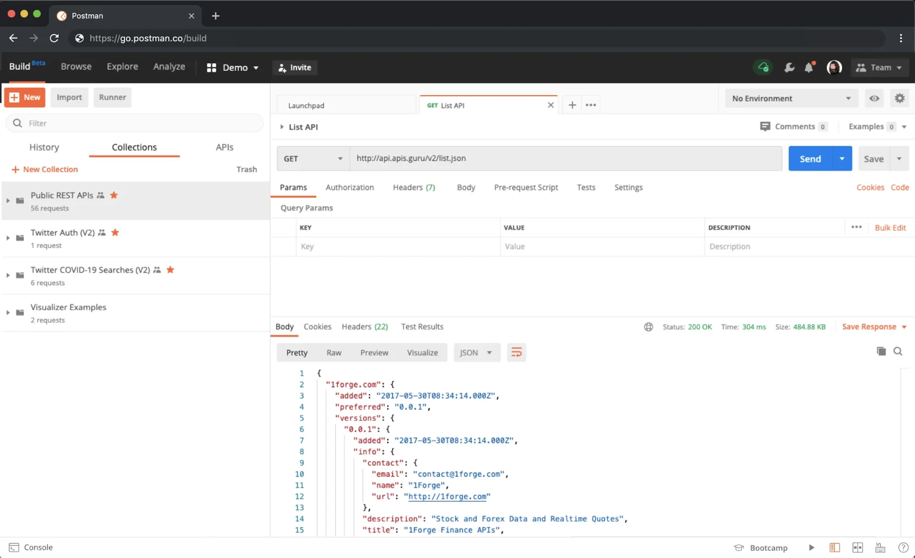Click the Bulk Edit link
915x558 pixels.
point(890,227)
